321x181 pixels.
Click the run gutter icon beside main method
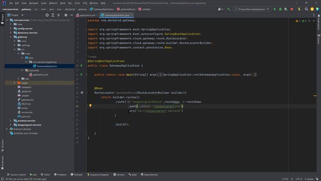[81, 74]
